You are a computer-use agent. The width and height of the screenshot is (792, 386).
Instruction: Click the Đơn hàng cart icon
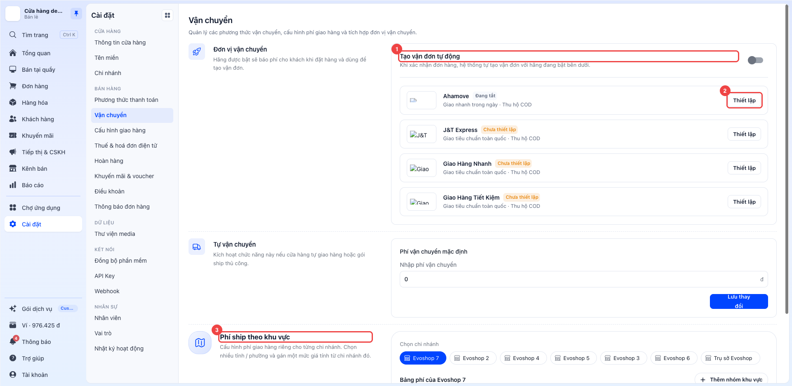(13, 86)
